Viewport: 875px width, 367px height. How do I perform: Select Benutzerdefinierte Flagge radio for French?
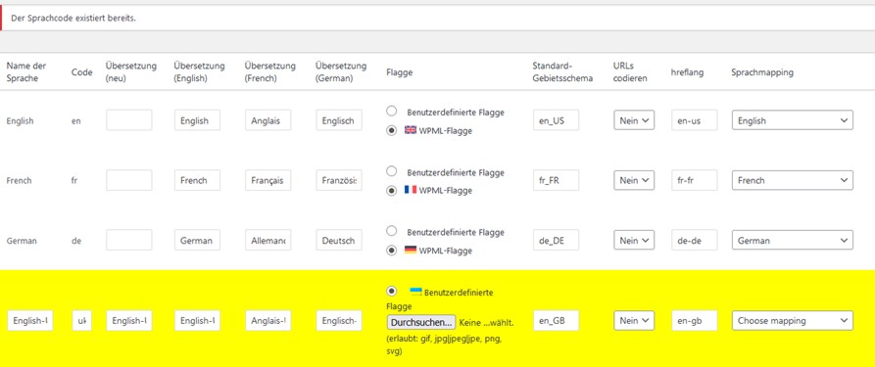[392, 172]
